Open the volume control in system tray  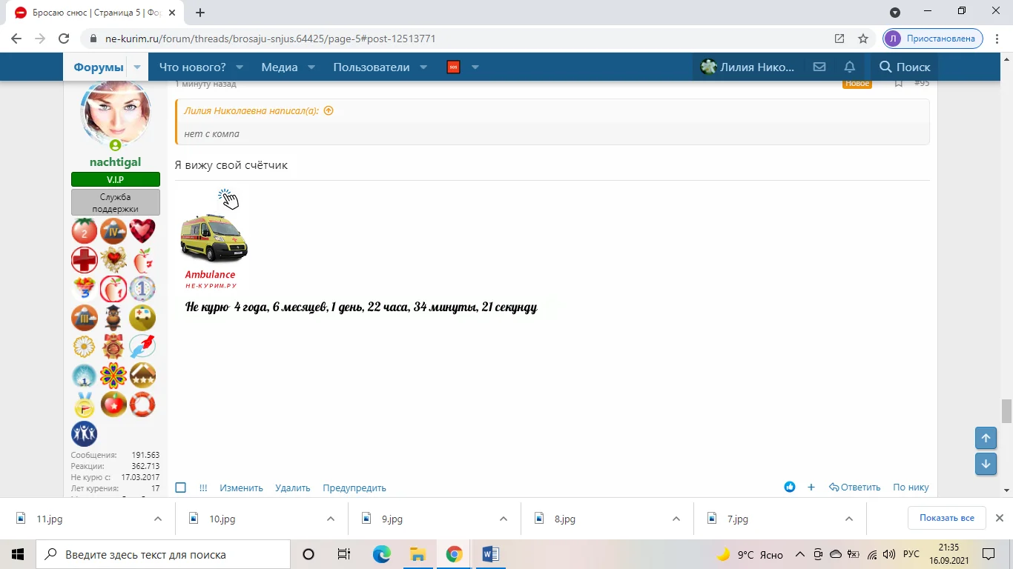[889, 554]
